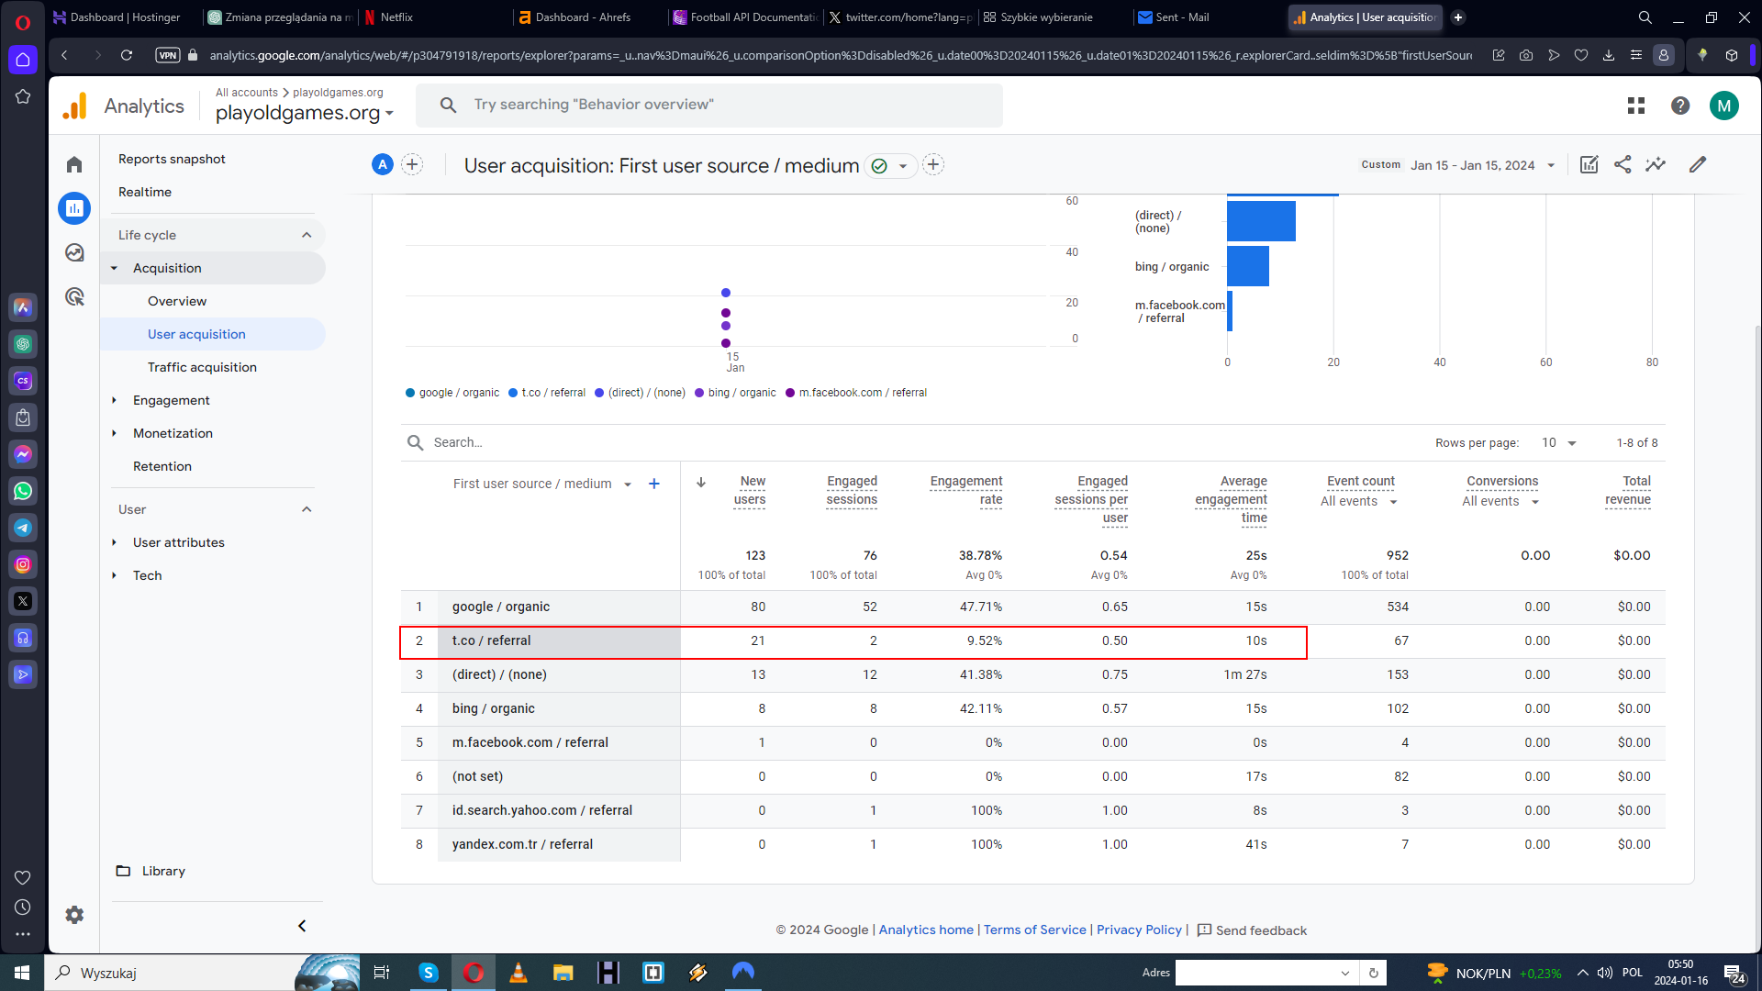Open Instagram in Opera sidebar
Image resolution: width=1762 pixels, height=991 pixels.
[23, 564]
